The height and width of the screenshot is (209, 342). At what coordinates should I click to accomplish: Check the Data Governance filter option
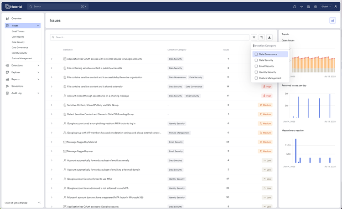tap(256, 54)
